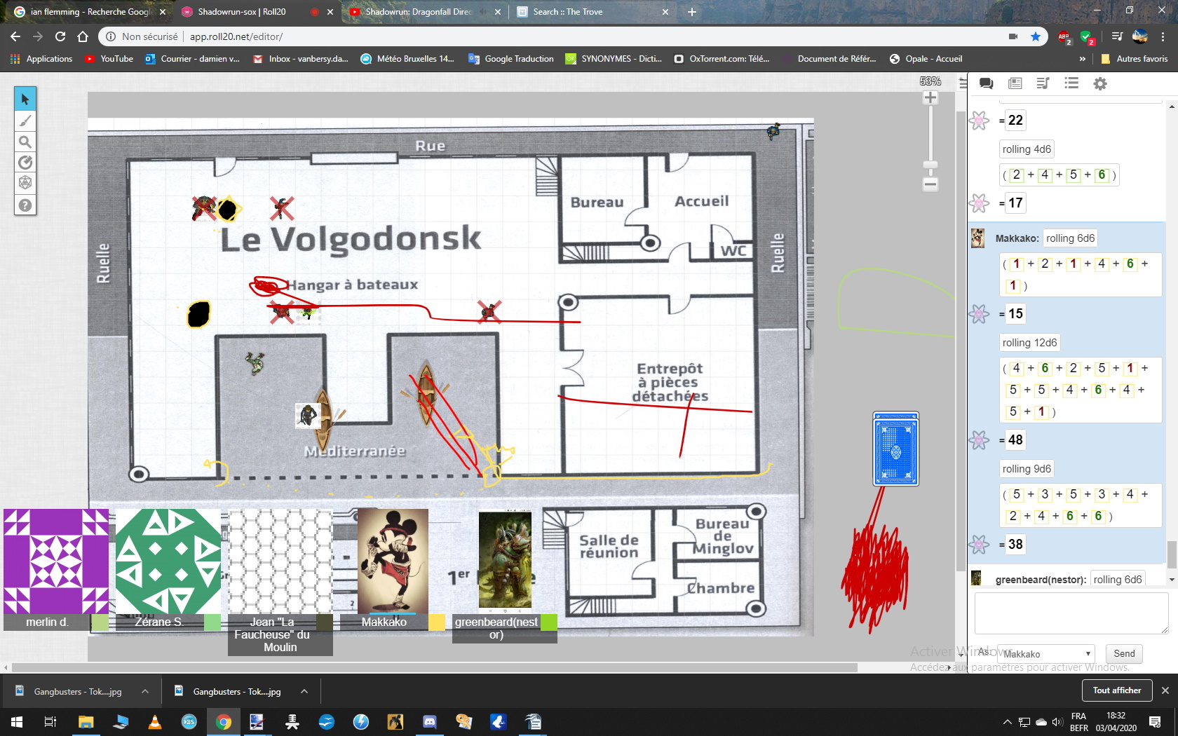Screen dimensions: 1178x736
Task: Select the arrow Select and Move tool
Action: [x=25, y=99]
